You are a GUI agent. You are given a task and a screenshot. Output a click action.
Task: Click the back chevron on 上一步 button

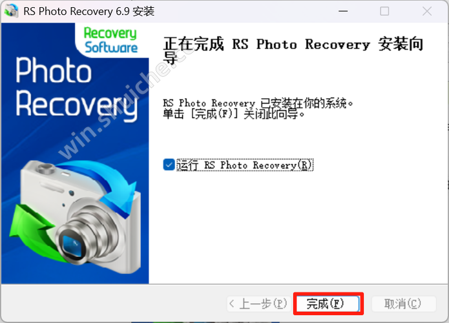[232, 304]
